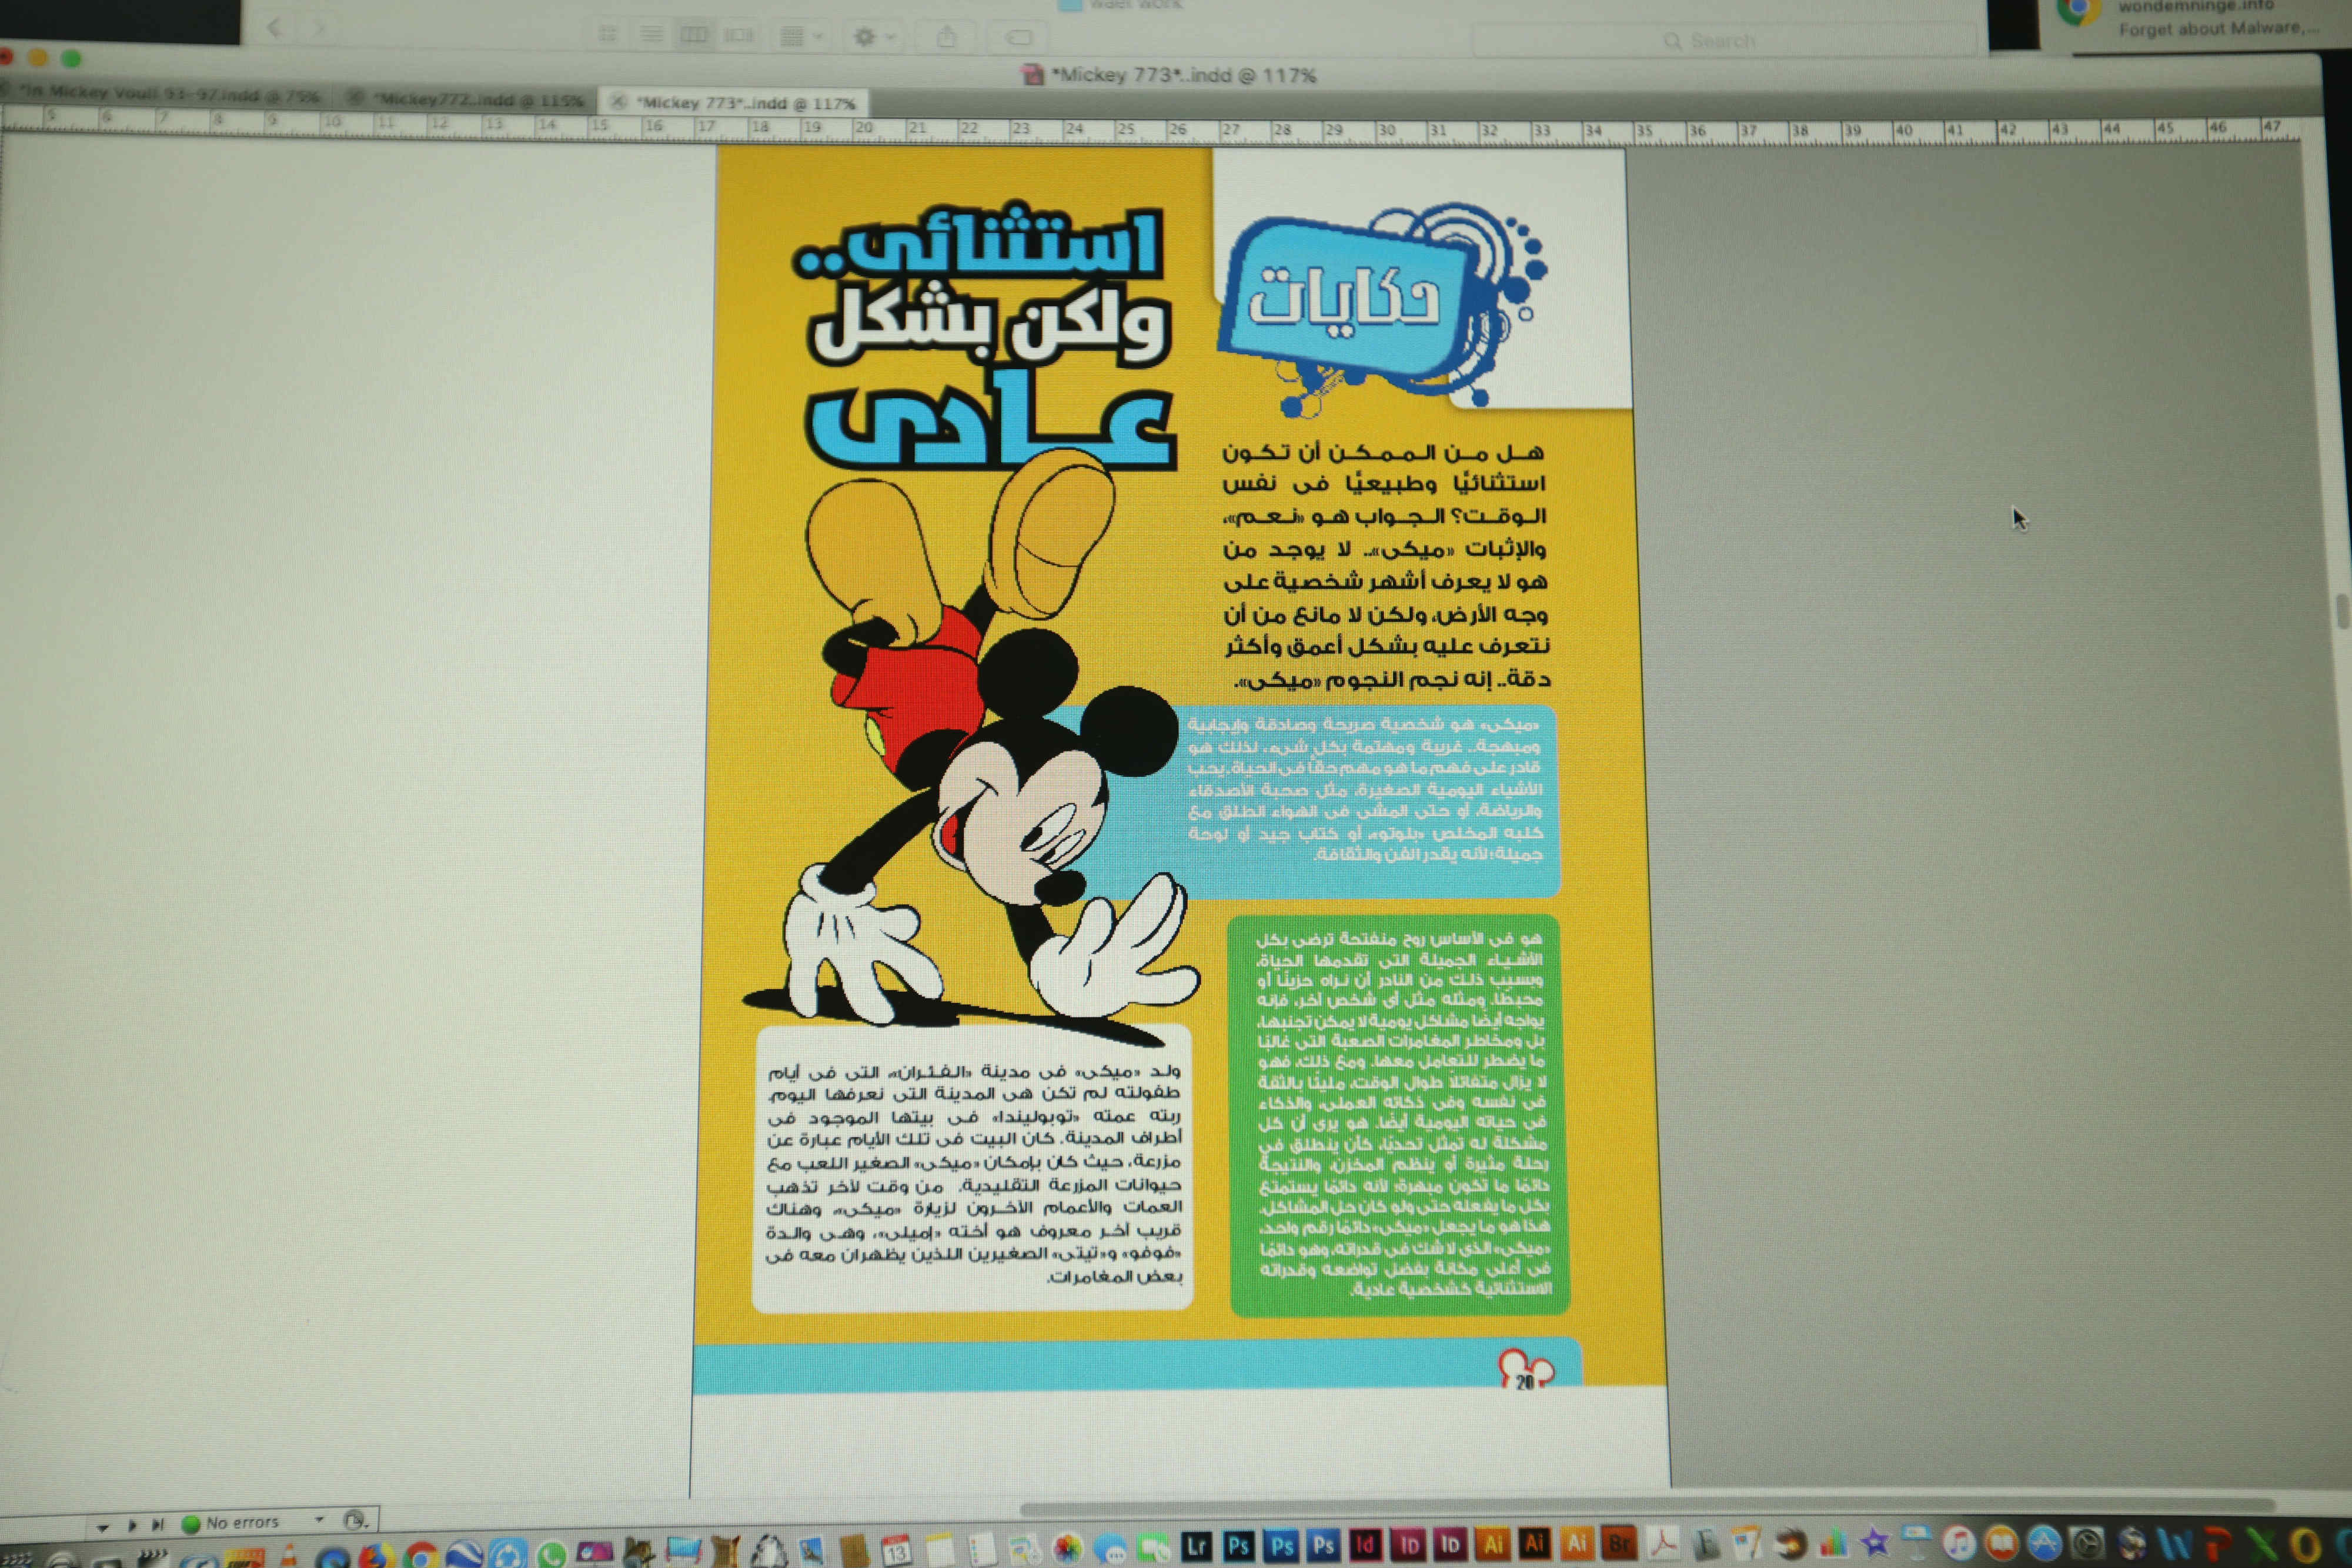Expand the No errors preflight dropdown

320,1520
